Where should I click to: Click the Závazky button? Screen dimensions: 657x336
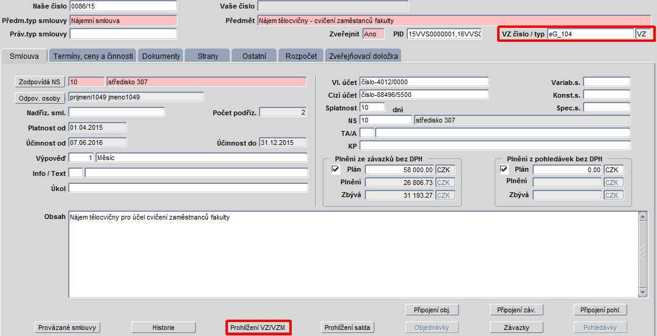(x=517, y=328)
